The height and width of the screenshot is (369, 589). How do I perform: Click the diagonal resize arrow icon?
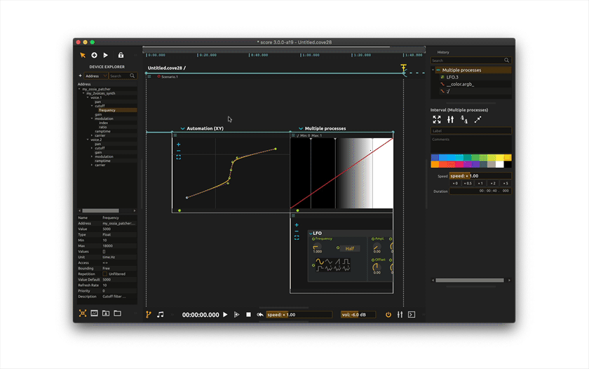pyautogui.click(x=478, y=119)
